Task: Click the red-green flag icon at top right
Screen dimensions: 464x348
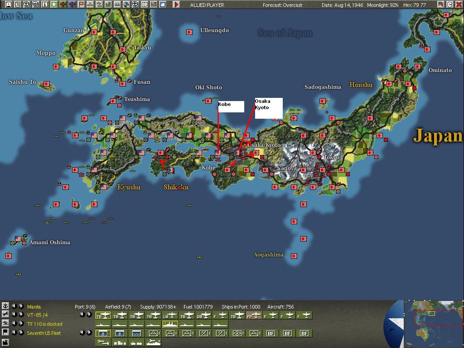Action: (440, 5)
